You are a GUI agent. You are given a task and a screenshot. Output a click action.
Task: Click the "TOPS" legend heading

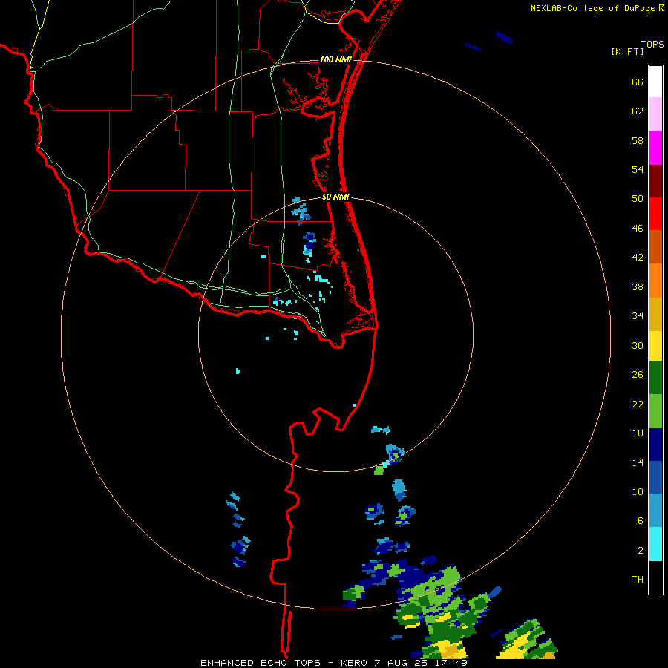652,44
